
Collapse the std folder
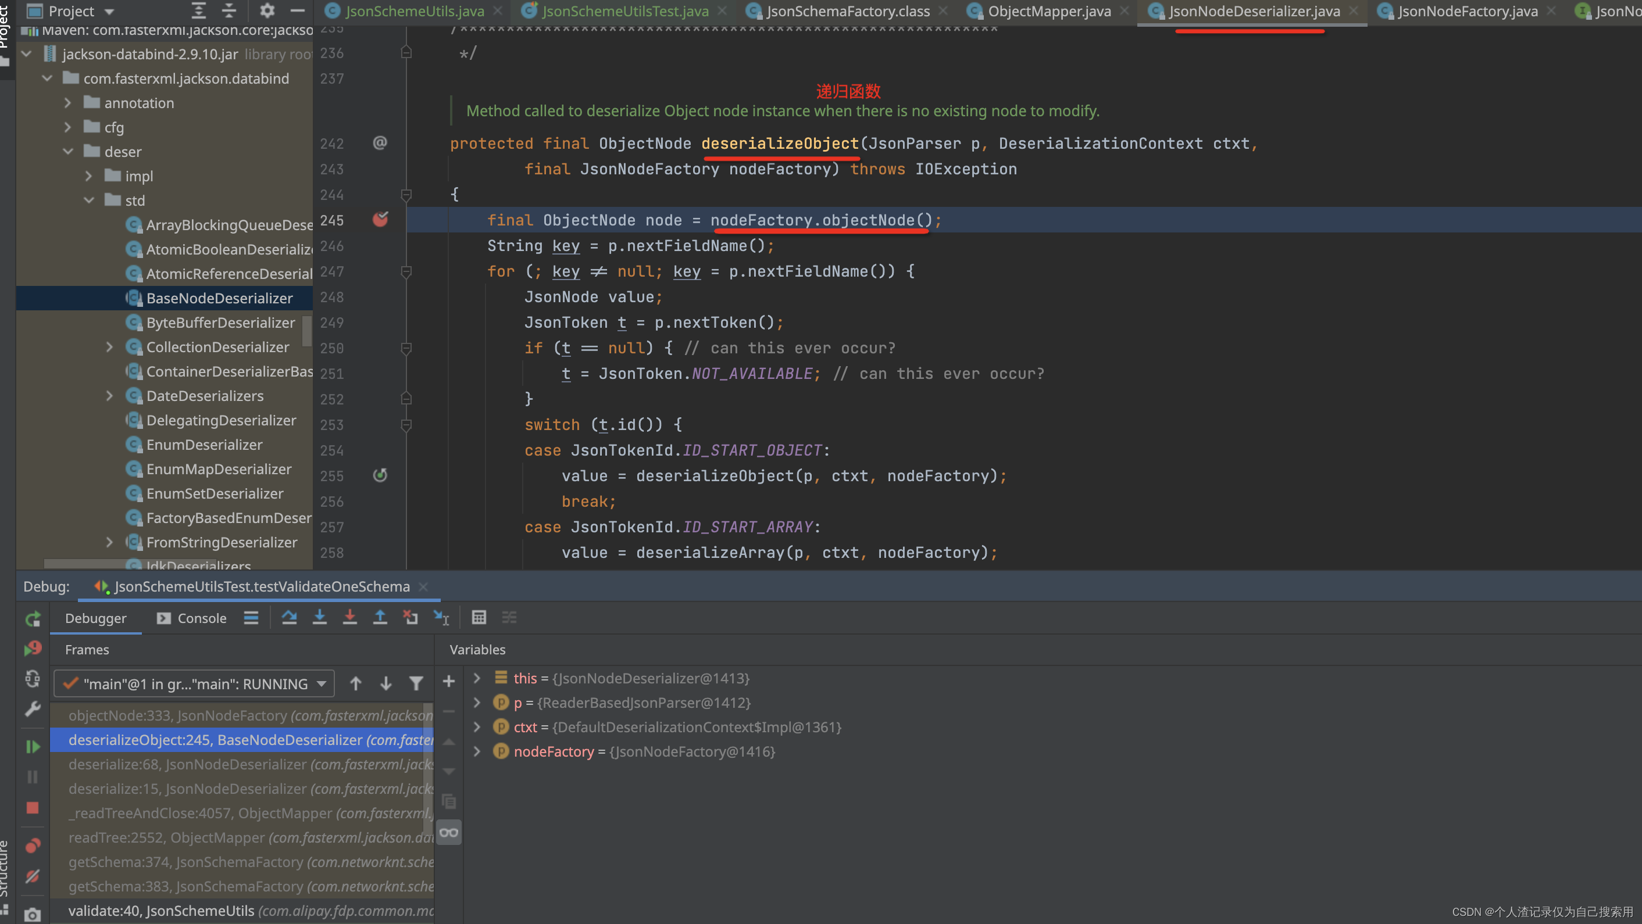[x=89, y=200]
